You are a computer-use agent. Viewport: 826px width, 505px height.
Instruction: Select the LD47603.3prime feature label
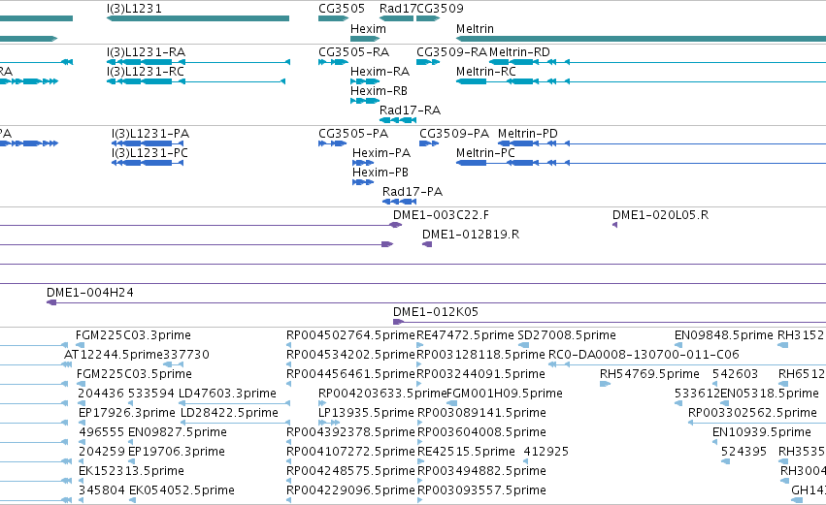(x=227, y=394)
